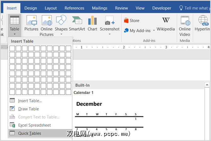
Task: Insert Online Pictures from ribbon
Action: tap(47, 26)
